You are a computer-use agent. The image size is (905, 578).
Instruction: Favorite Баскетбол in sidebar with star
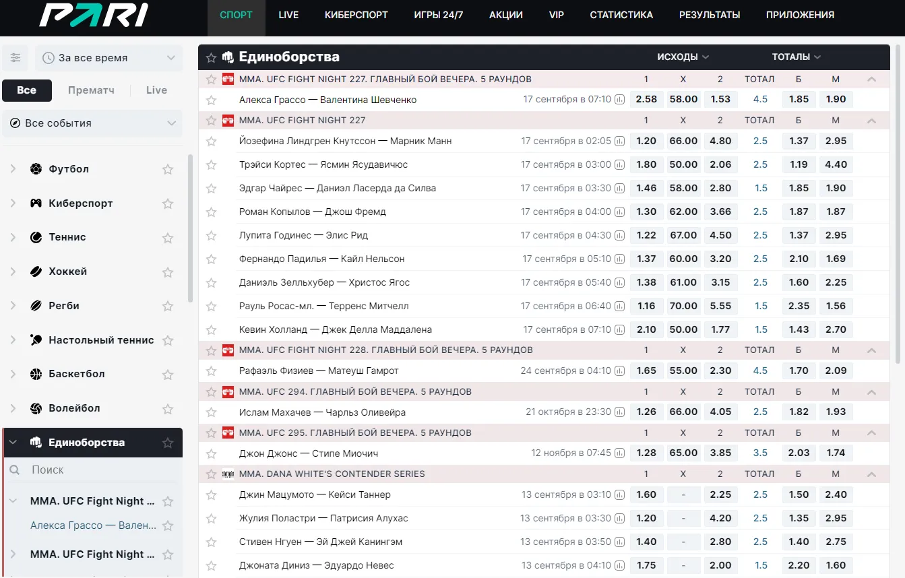point(168,374)
